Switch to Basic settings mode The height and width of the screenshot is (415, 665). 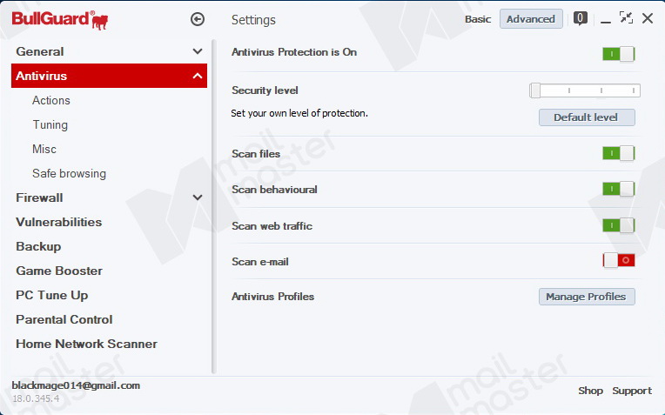478,19
